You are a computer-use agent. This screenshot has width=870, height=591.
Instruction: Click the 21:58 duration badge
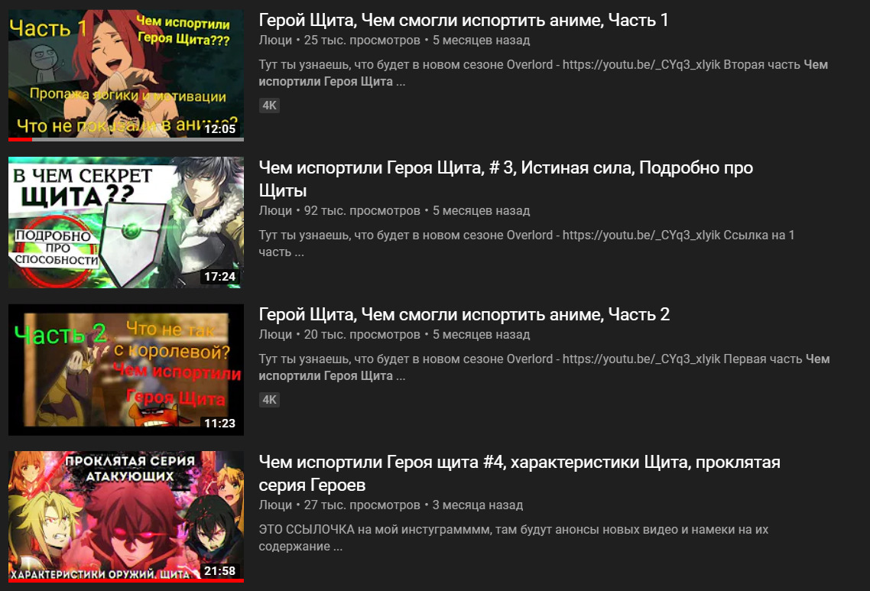click(x=219, y=570)
